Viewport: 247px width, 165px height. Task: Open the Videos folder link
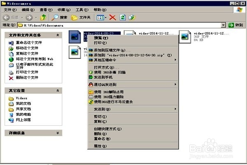point(21,98)
